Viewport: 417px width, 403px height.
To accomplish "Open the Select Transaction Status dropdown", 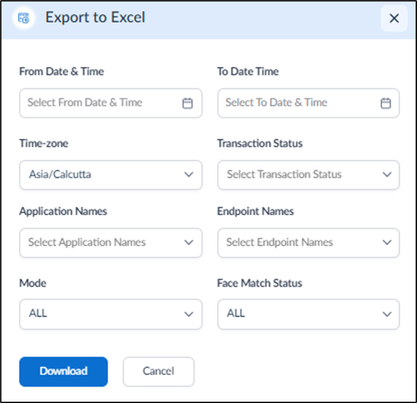I will point(308,175).
